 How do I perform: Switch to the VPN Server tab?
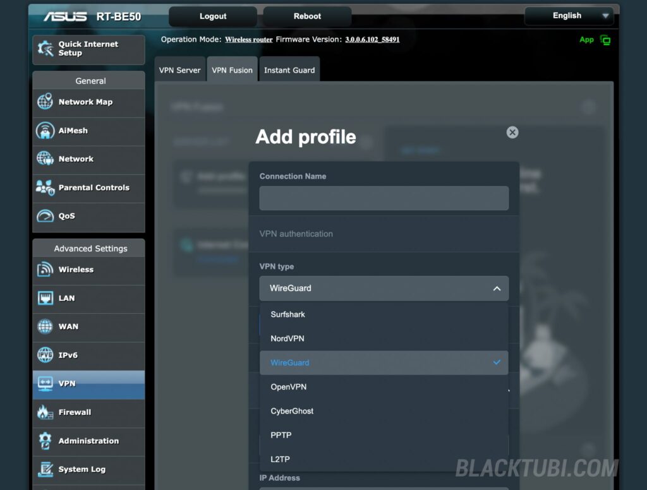(x=179, y=70)
